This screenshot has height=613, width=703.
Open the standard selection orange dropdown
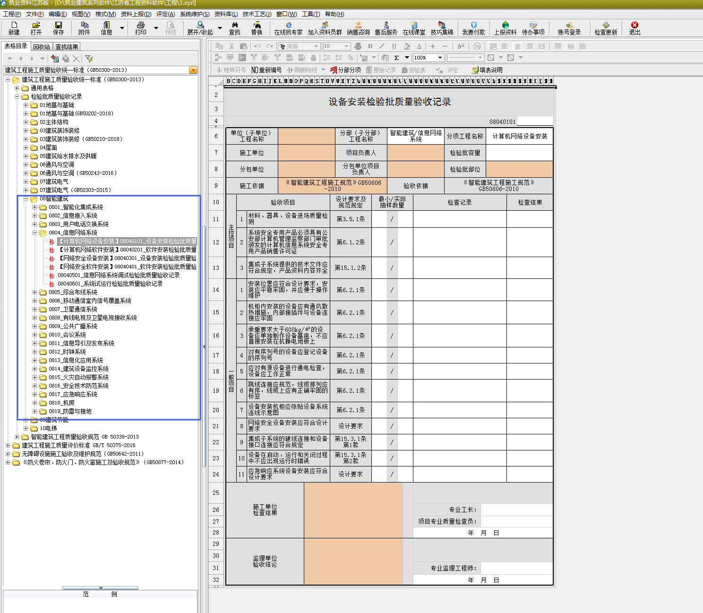(x=193, y=70)
